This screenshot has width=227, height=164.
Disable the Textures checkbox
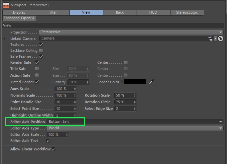click(41, 44)
